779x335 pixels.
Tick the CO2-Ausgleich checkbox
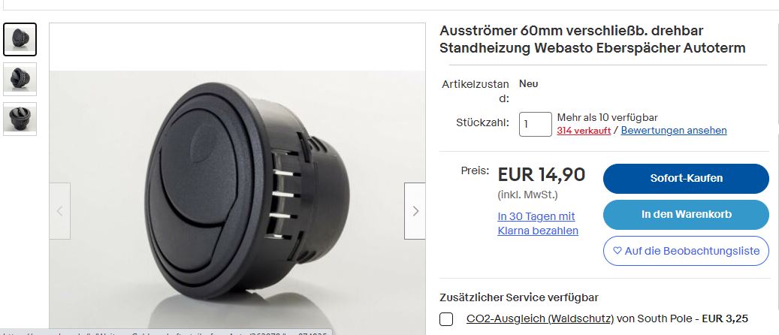click(x=446, y=319)
